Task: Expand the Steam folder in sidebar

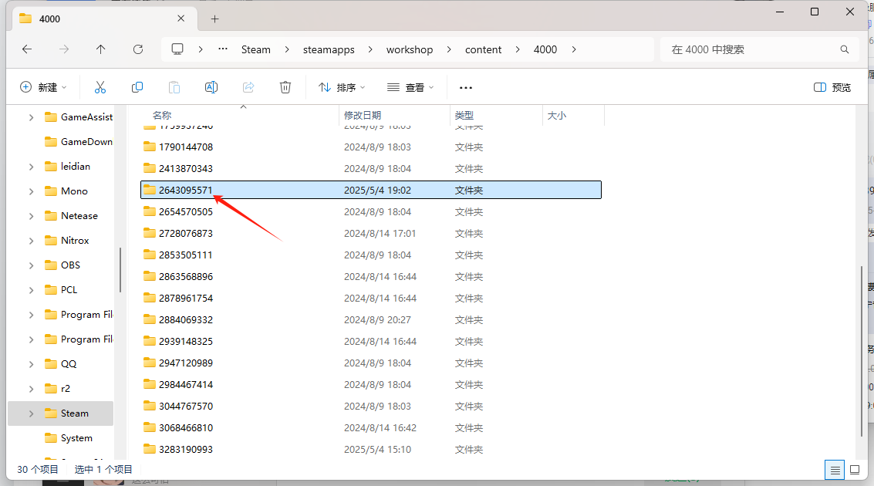Action: point(31,413)
